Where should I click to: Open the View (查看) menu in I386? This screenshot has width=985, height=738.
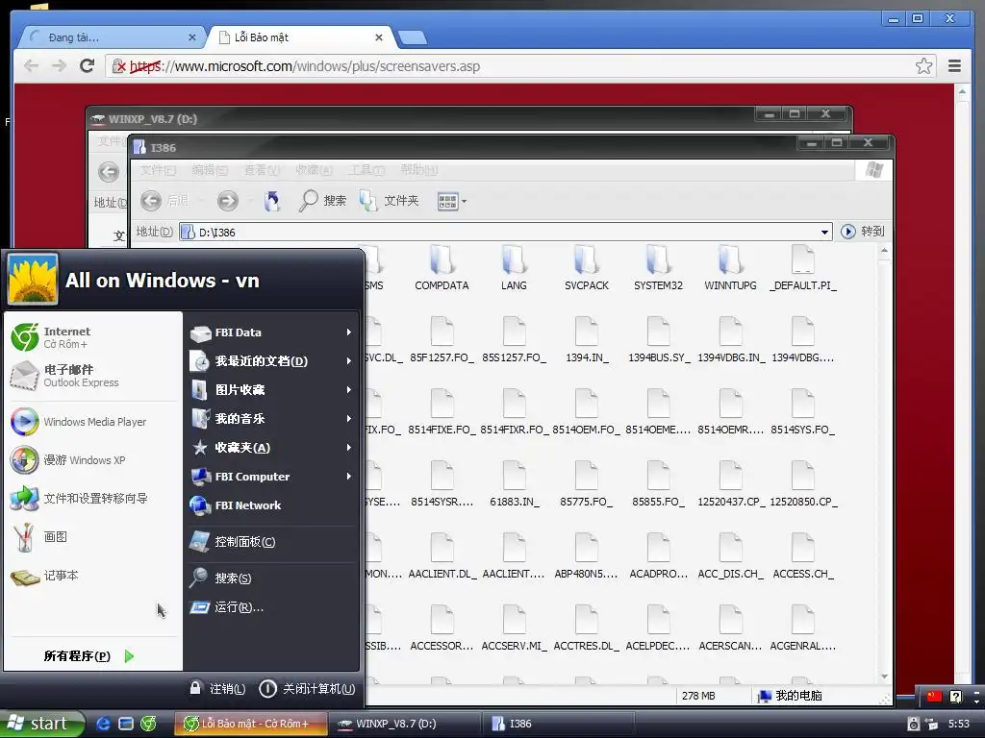(x=262, y=170)
